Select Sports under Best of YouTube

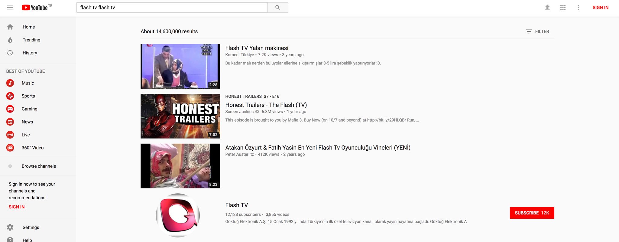(28, 96)
